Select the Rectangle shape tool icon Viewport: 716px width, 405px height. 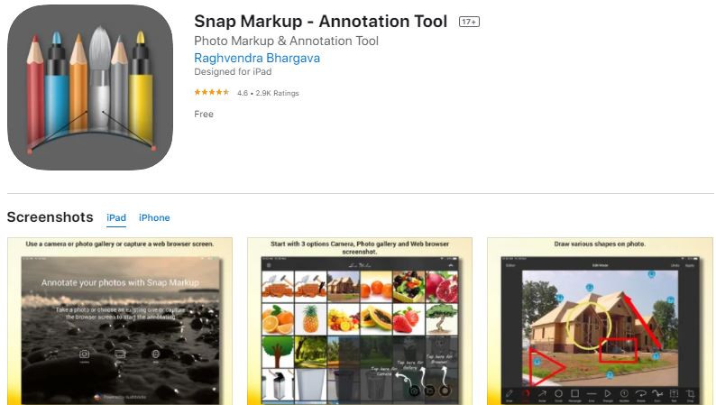[575, 393]
